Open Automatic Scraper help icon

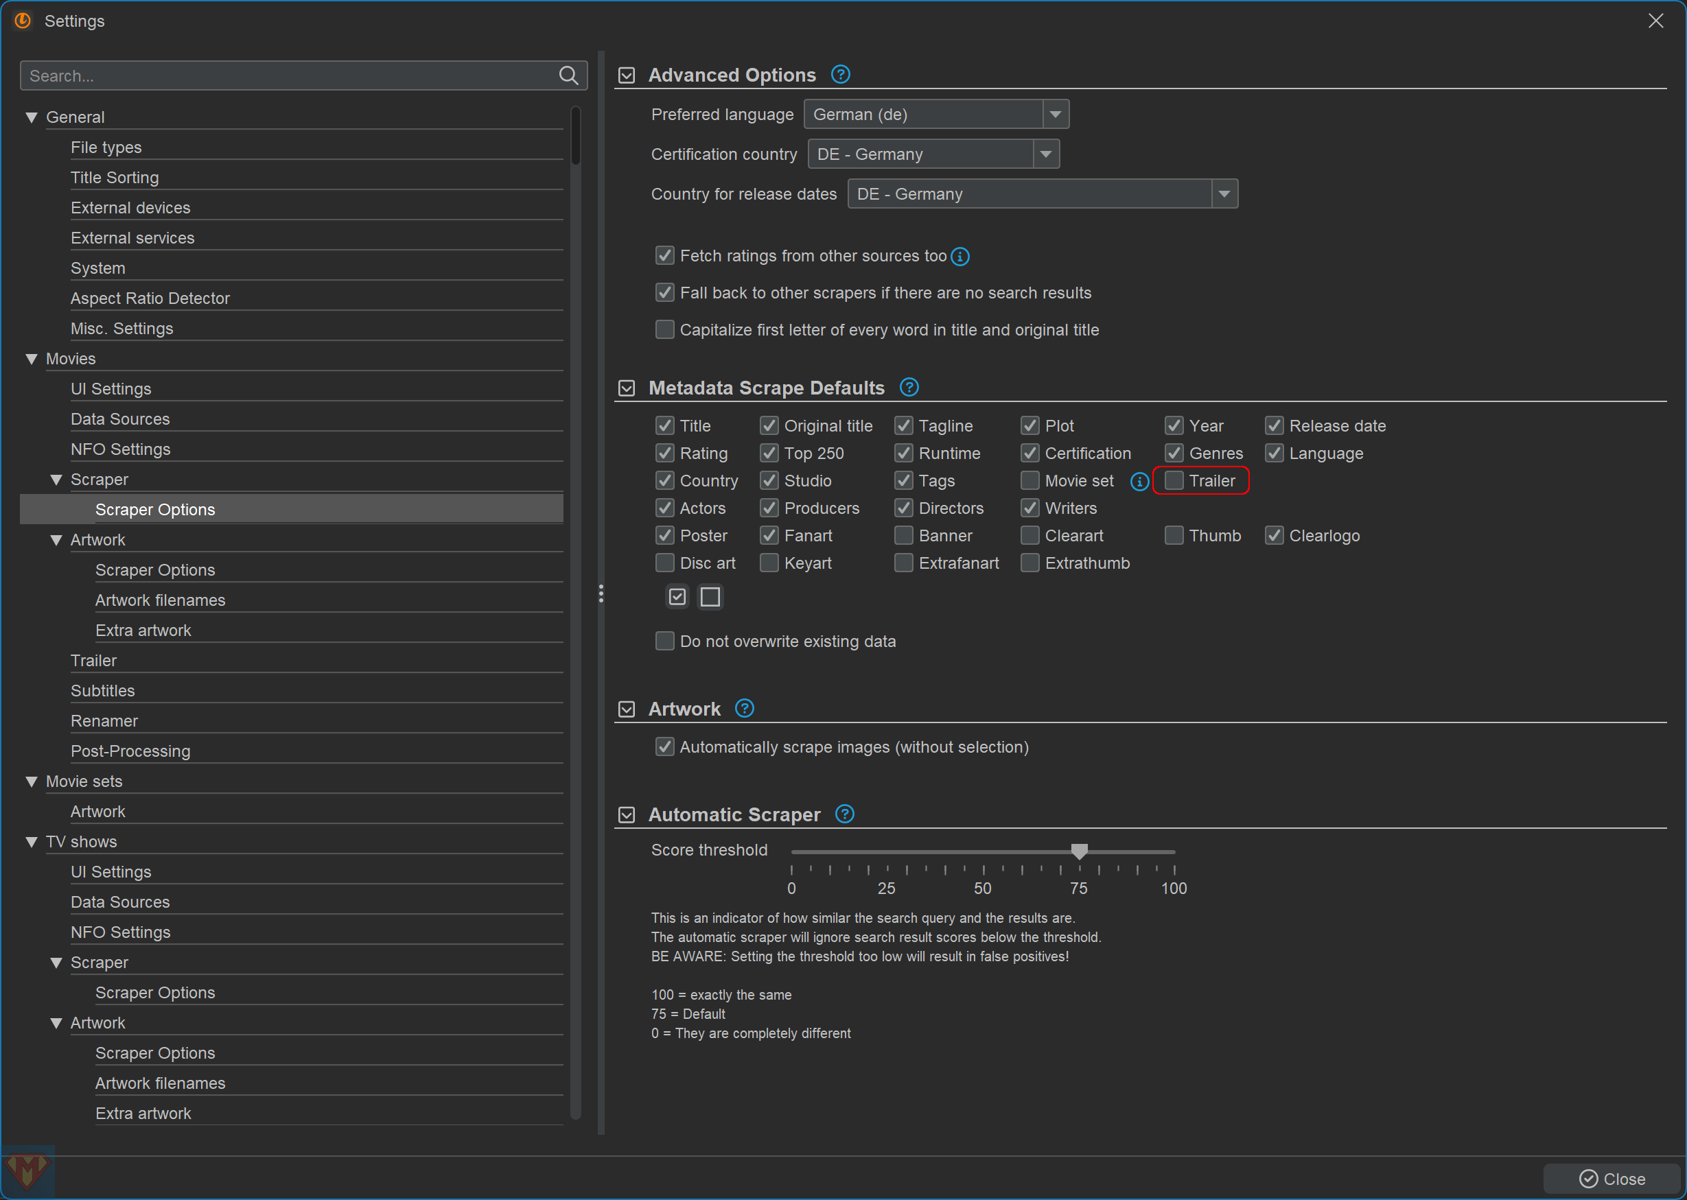844,814
